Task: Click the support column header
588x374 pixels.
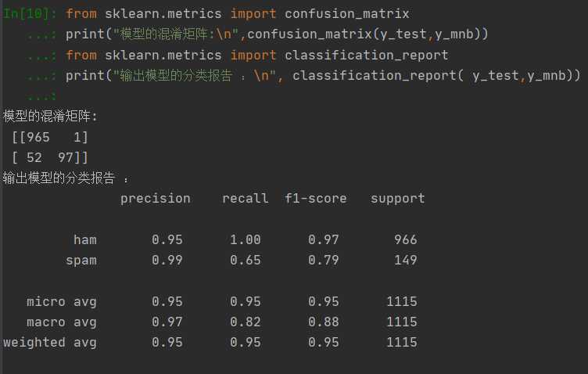Action: pos(397,199)
